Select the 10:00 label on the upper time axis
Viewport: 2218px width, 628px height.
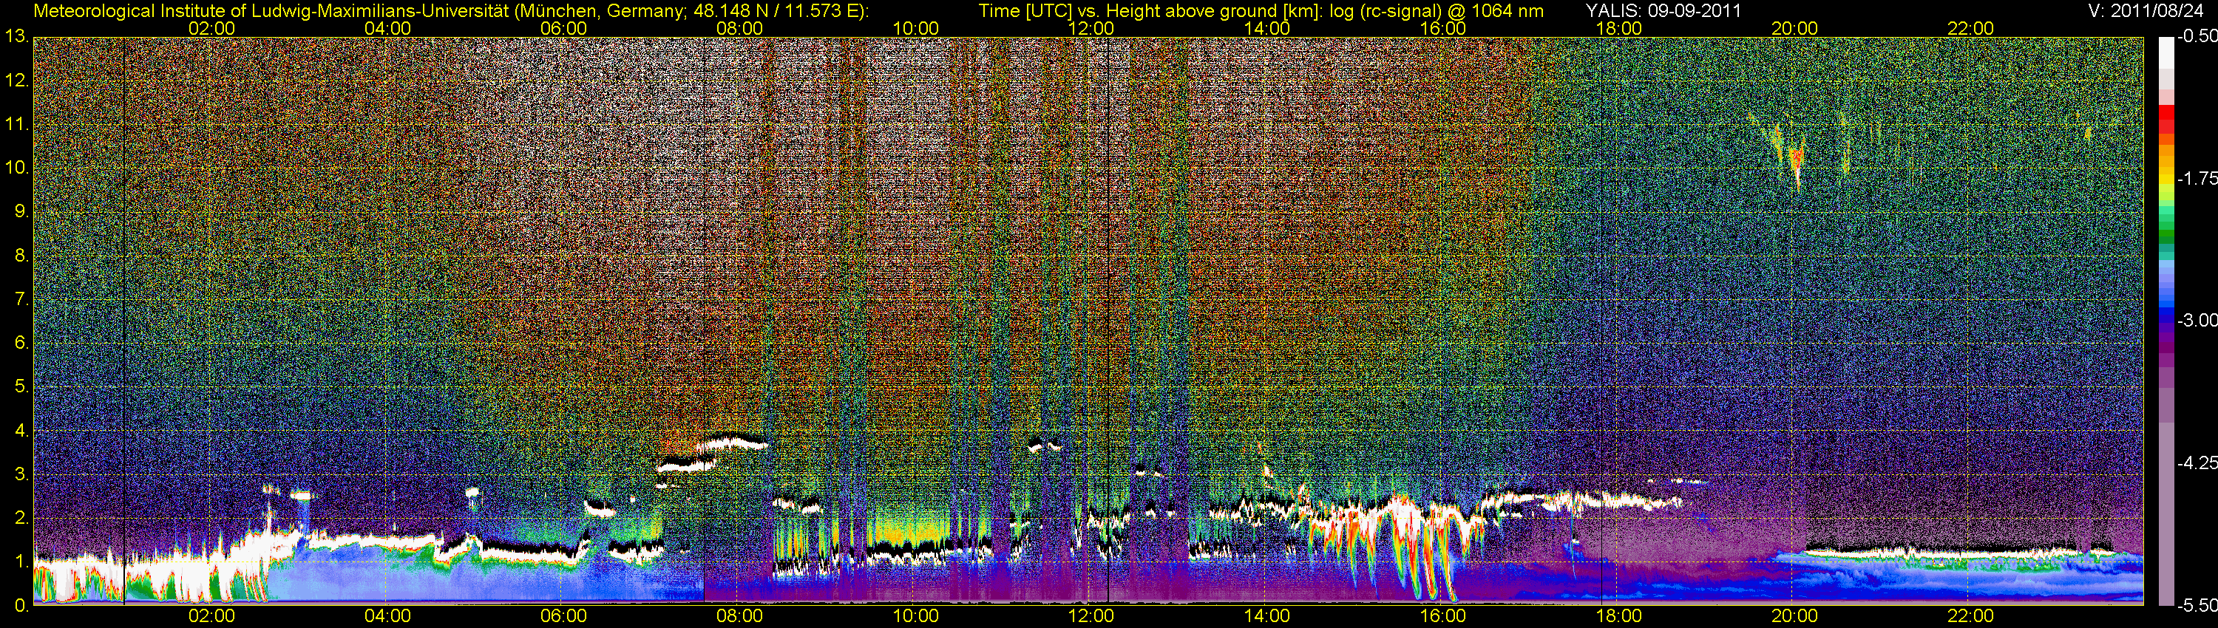(x=915, y=28)
